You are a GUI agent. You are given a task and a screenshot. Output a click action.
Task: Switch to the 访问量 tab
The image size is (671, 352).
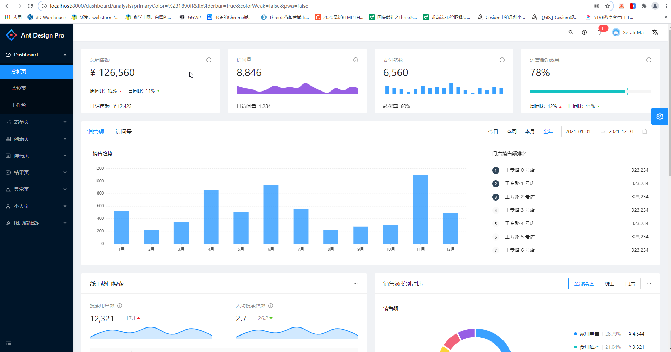coord(124,132)
